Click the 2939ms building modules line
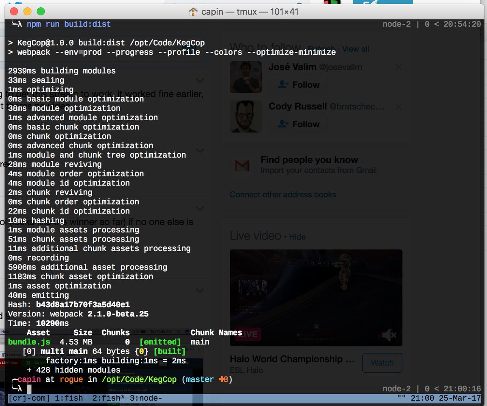Viewport: 487px width, 406px height. pos(62,71)
